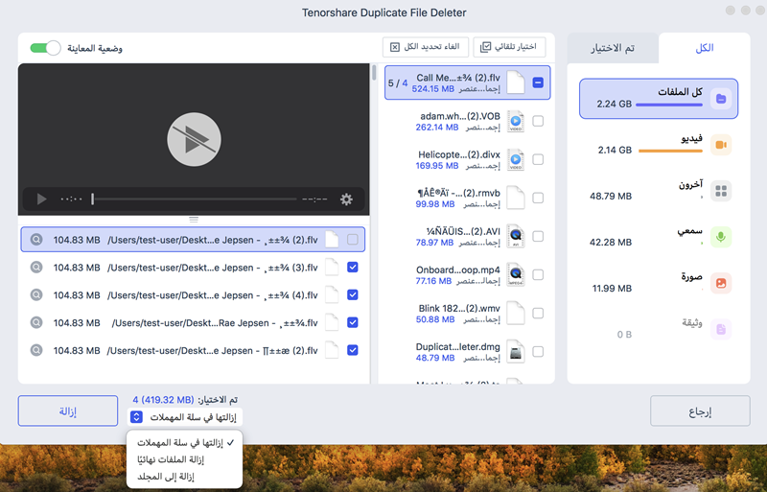Click the اختيار تلقائي auto-select button

pos(509,46)
